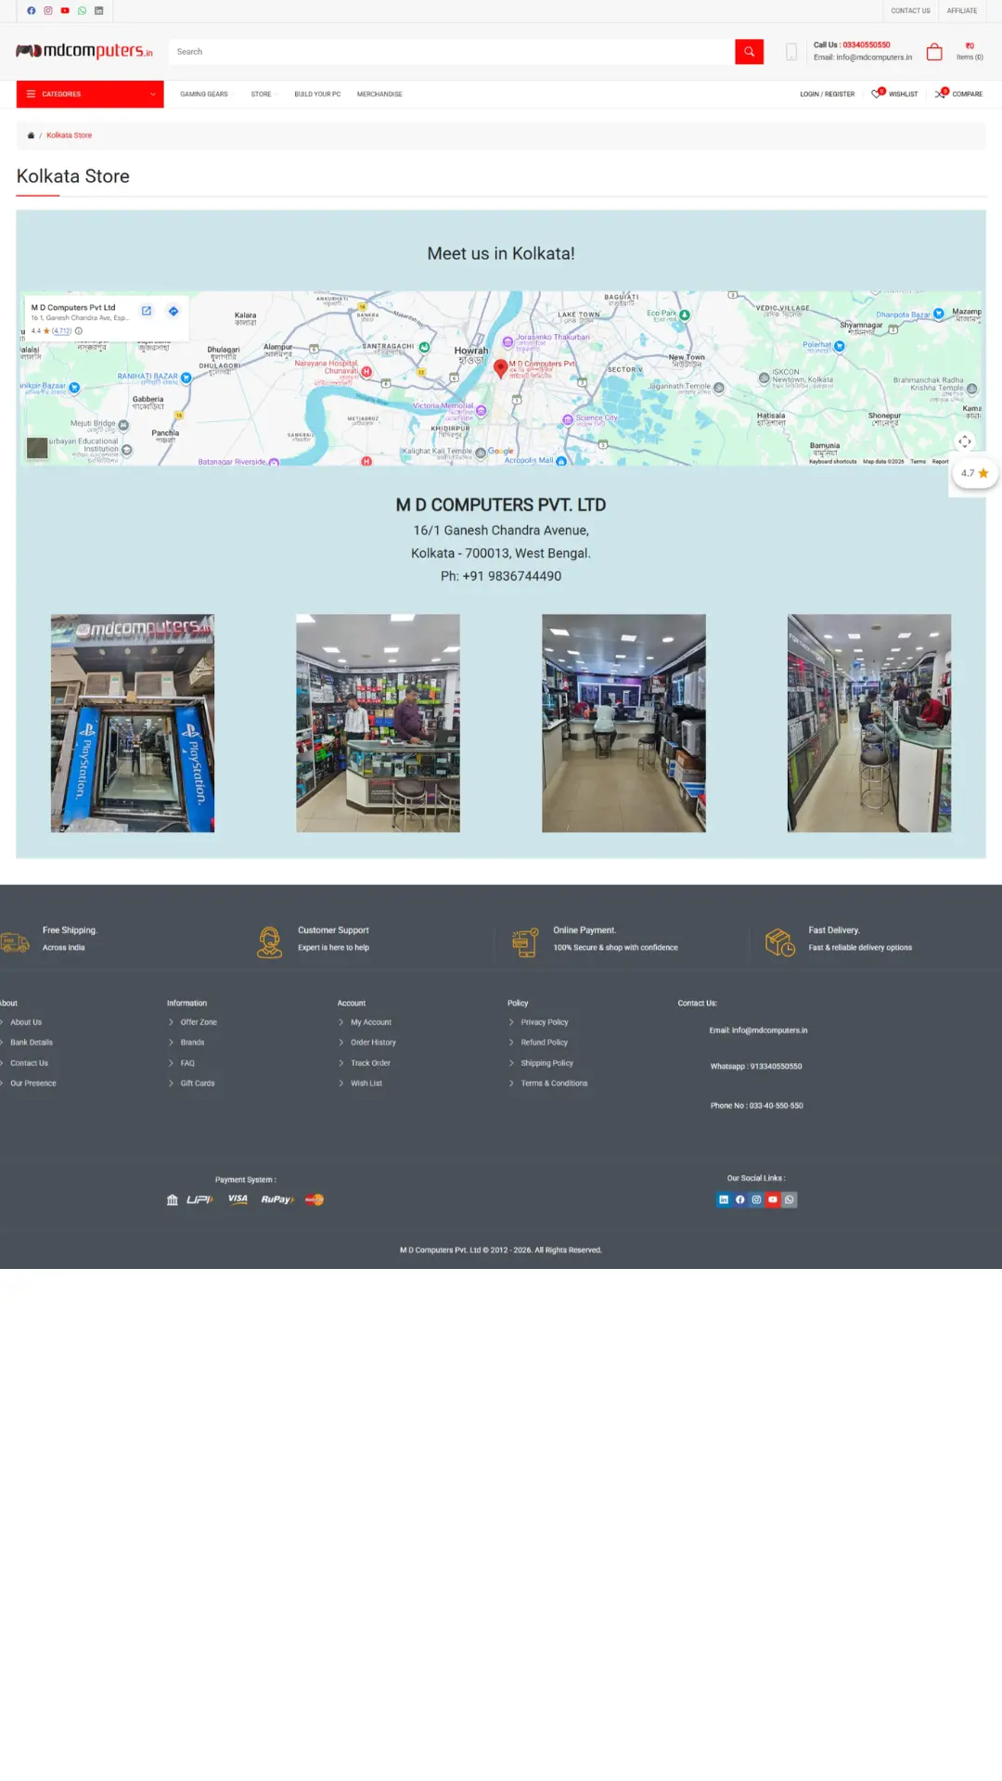Click the M D Computers red map pin
The width and height of the screenshot is (1002, 1781).
coord(500,368)
